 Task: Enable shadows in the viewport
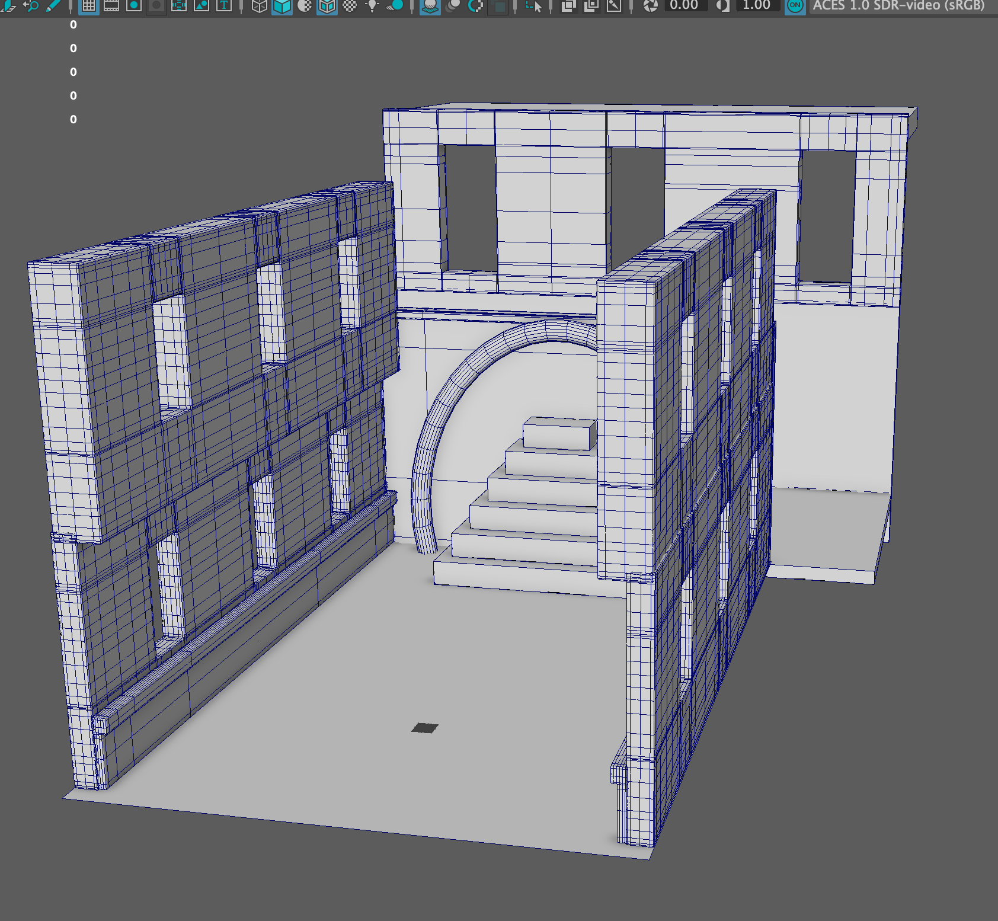point(395,8)
